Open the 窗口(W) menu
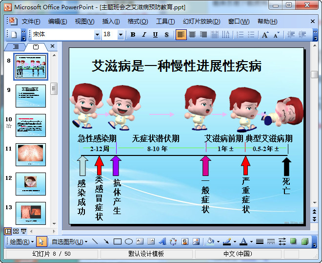Image resolution: width=322 pixels, height=263 pixels. (x=239, y=22)
